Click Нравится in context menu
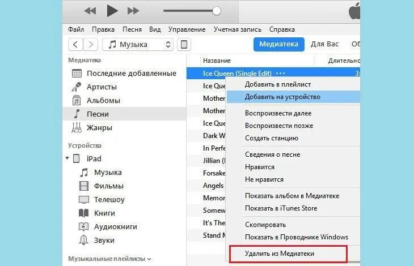 [x=260, y=167]
